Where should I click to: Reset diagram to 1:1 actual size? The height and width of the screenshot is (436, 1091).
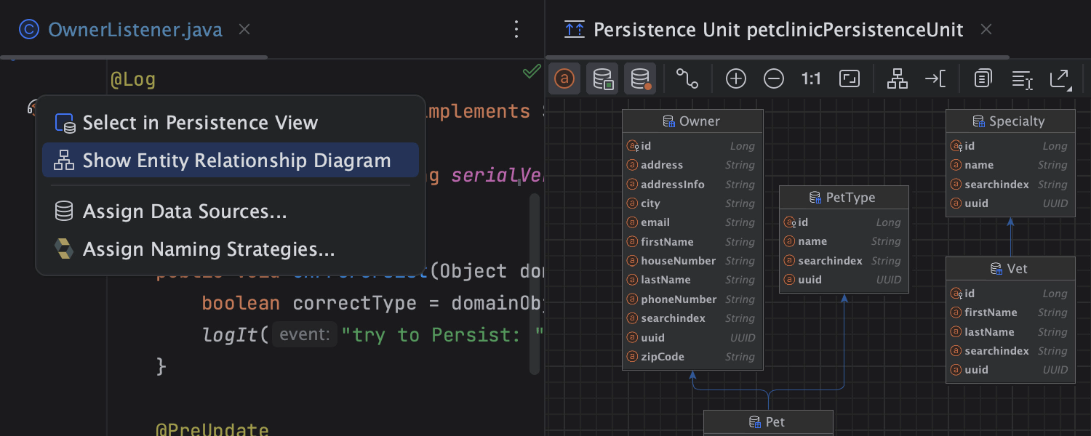[x=811, y=78]
